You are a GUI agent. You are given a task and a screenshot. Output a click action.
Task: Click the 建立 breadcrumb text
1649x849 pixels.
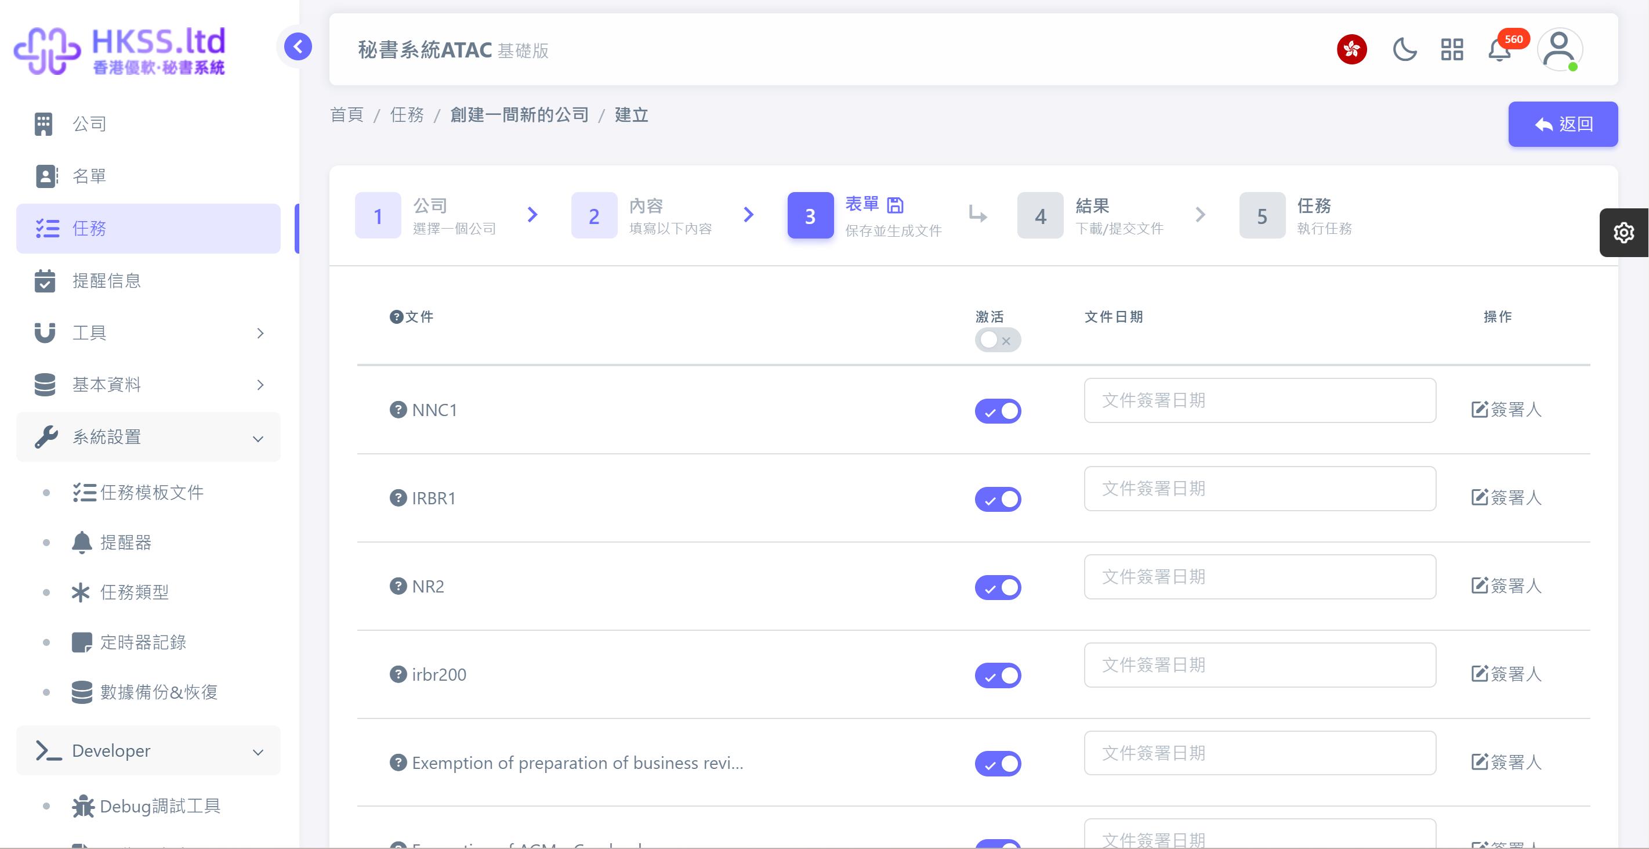pyautogui.click(x=631, y=115)
